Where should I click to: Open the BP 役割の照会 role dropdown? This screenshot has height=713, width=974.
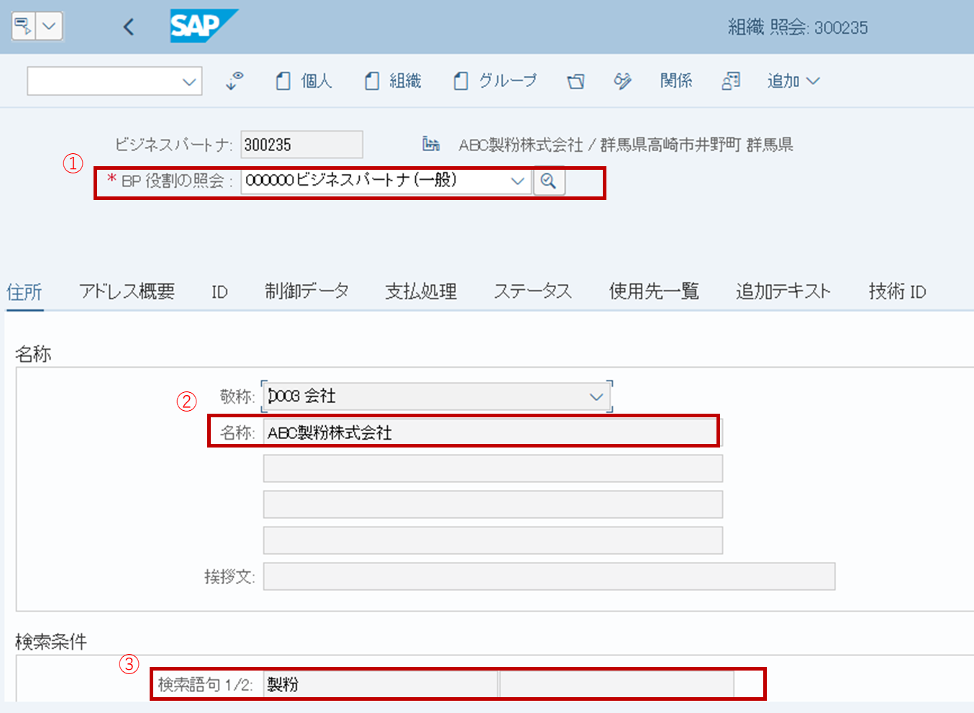point(517,181)
